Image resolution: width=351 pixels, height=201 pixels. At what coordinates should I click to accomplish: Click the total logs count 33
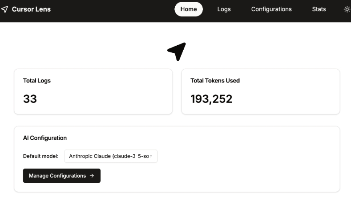[x=30, y=99]
